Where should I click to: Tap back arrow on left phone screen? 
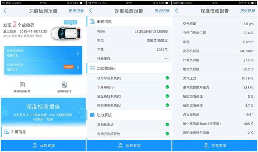(x=5, y=11)
